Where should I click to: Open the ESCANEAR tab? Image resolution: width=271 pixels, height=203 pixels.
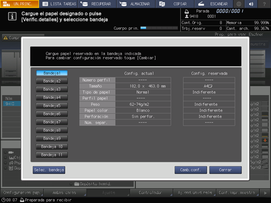click(213, 4)
